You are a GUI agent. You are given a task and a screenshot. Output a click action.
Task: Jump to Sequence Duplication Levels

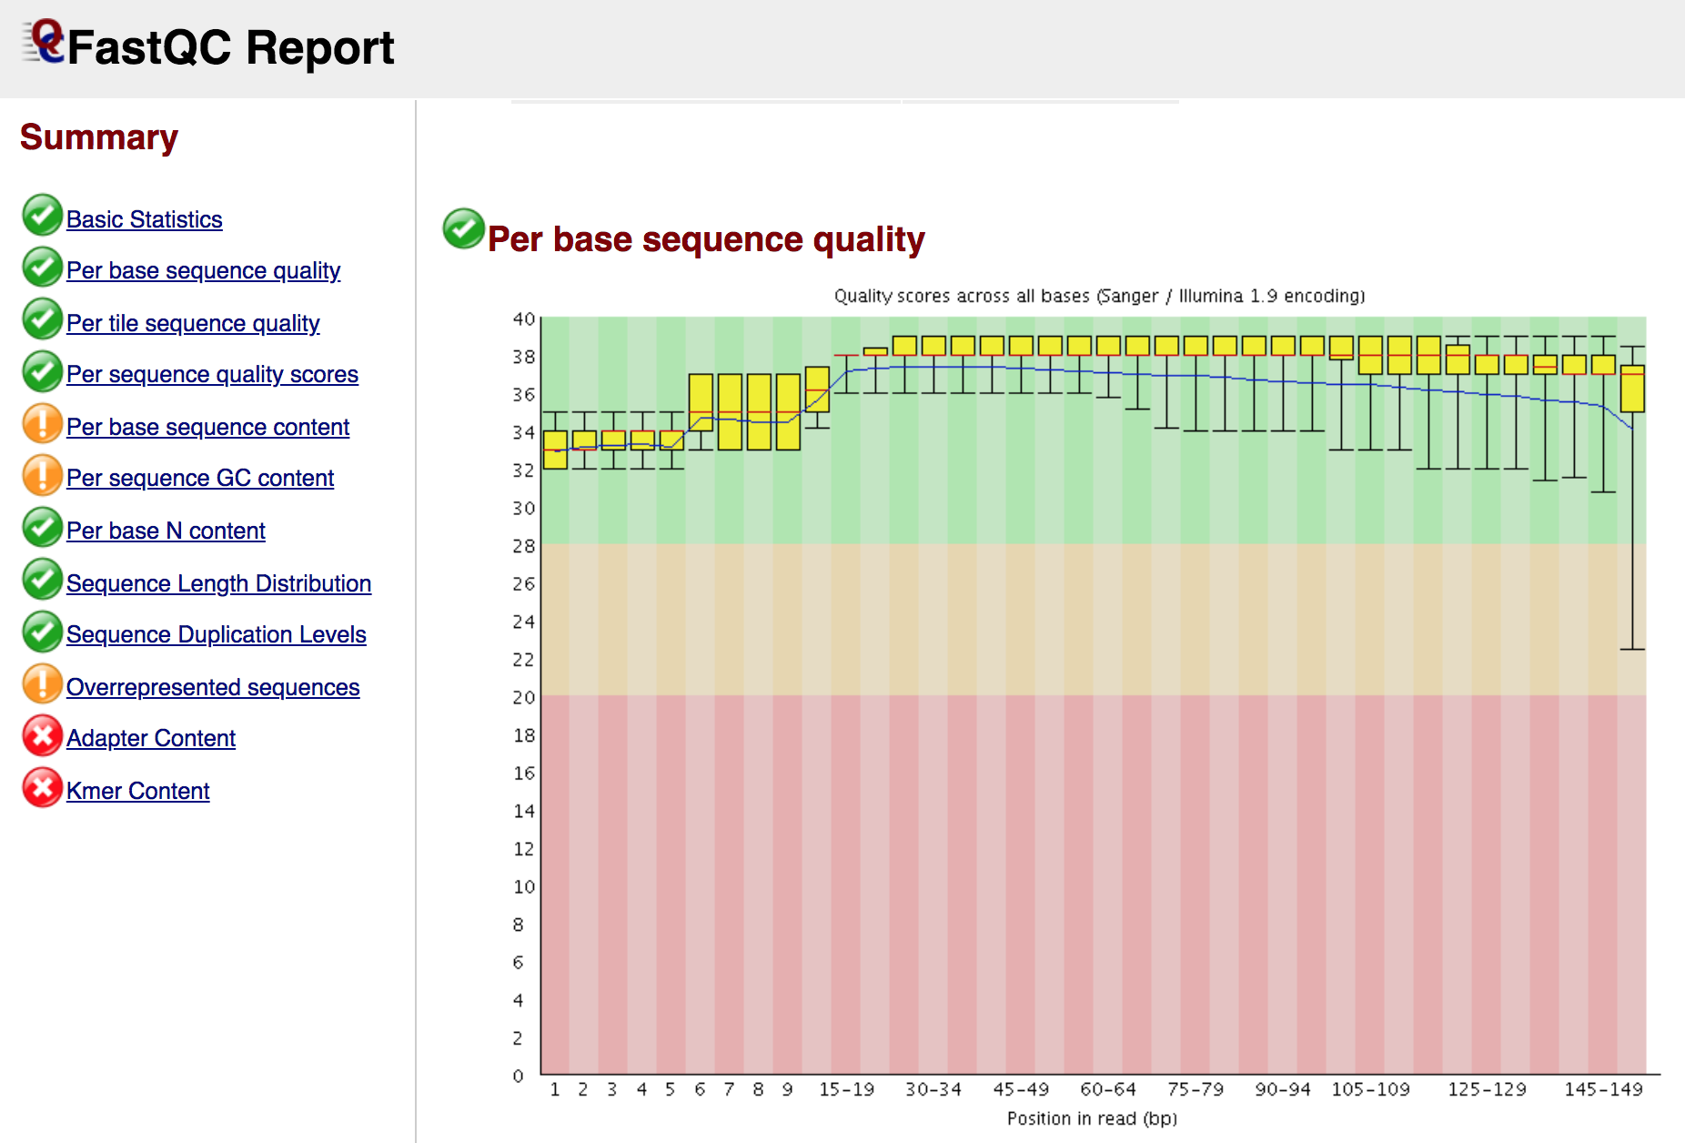tap(217, 634)
